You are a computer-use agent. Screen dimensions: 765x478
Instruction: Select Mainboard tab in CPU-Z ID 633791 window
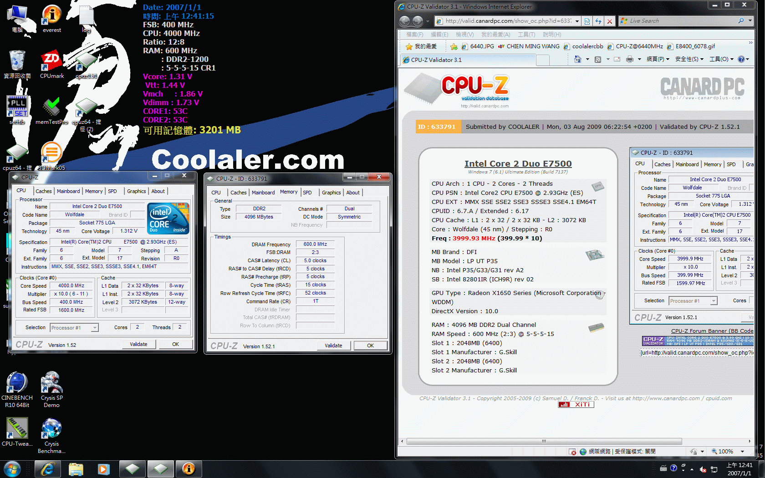tap(263, 193)
